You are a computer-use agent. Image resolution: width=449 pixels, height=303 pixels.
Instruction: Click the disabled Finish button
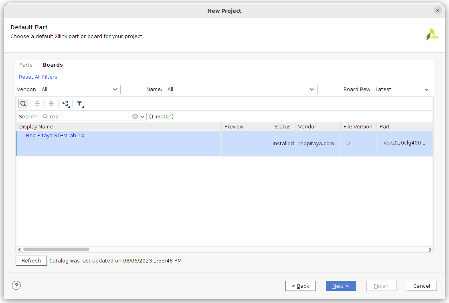pos(381,286)
